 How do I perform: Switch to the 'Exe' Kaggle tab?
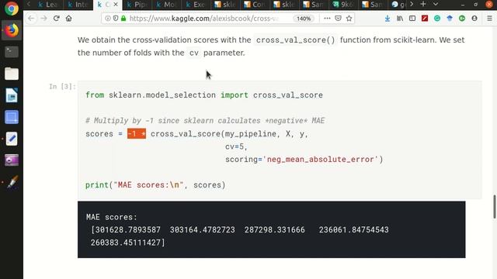[196, 5]
